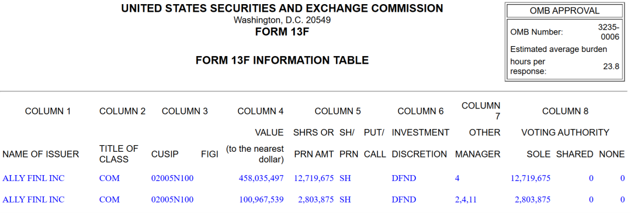Click shares amount 12,719,675 in Column 5
The height and width of the screenshot is (213, 631).
314,178
